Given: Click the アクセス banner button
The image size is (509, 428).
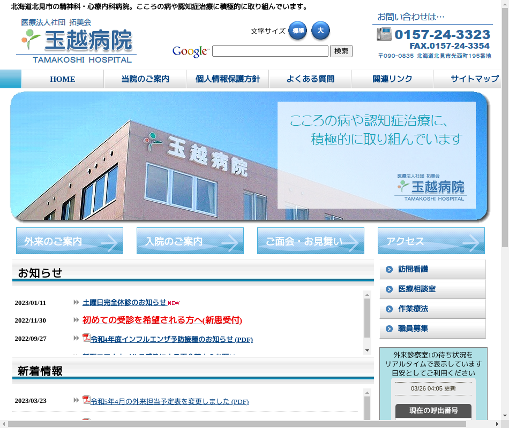Looking at the screenshot, I should coord(431,241).
